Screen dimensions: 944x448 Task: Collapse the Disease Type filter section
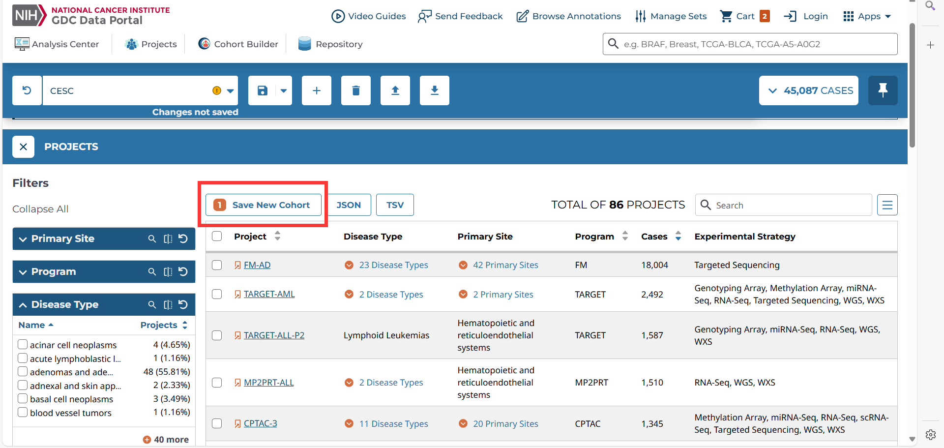[x=23, y=305]
